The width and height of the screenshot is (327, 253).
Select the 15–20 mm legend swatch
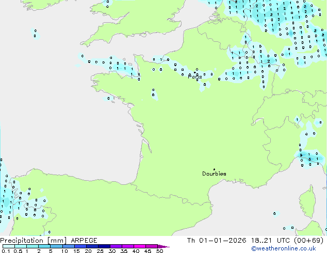(80, 246)
